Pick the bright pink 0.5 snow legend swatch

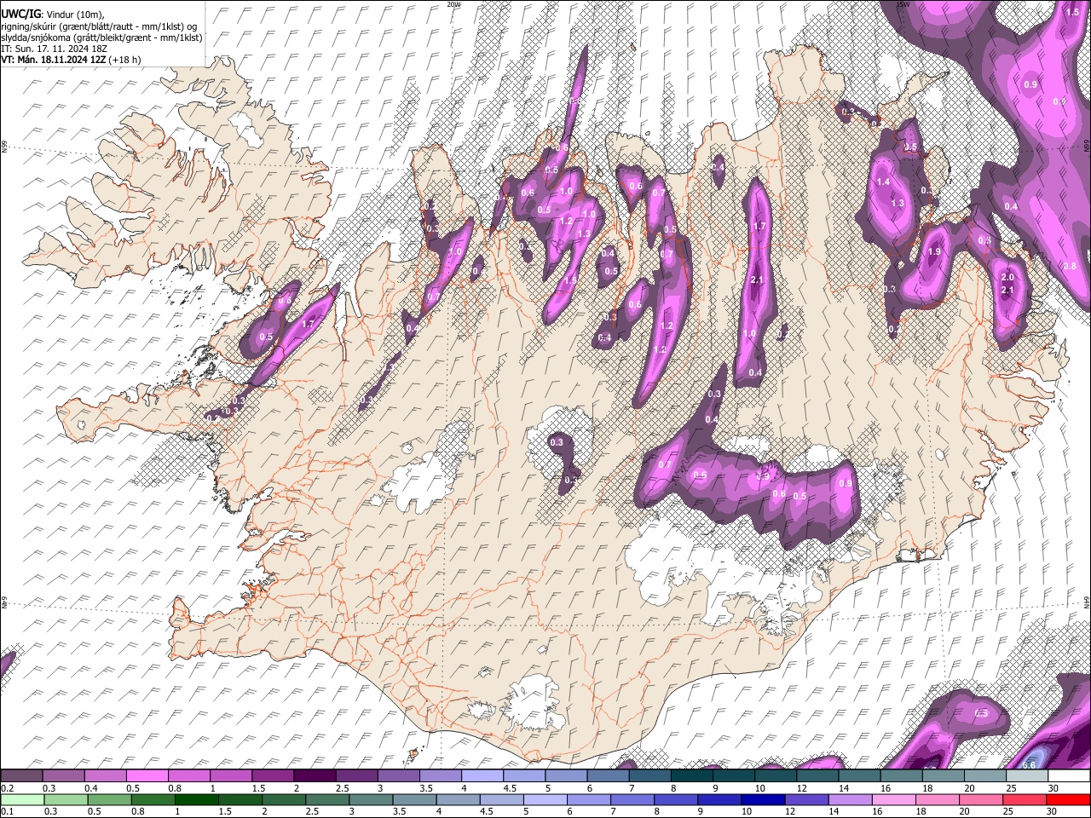click(147, 776)
